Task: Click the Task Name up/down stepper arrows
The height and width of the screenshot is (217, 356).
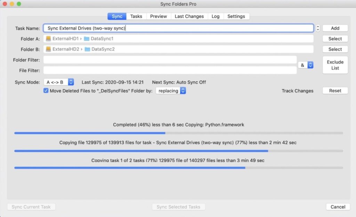Action: (318, 28)
